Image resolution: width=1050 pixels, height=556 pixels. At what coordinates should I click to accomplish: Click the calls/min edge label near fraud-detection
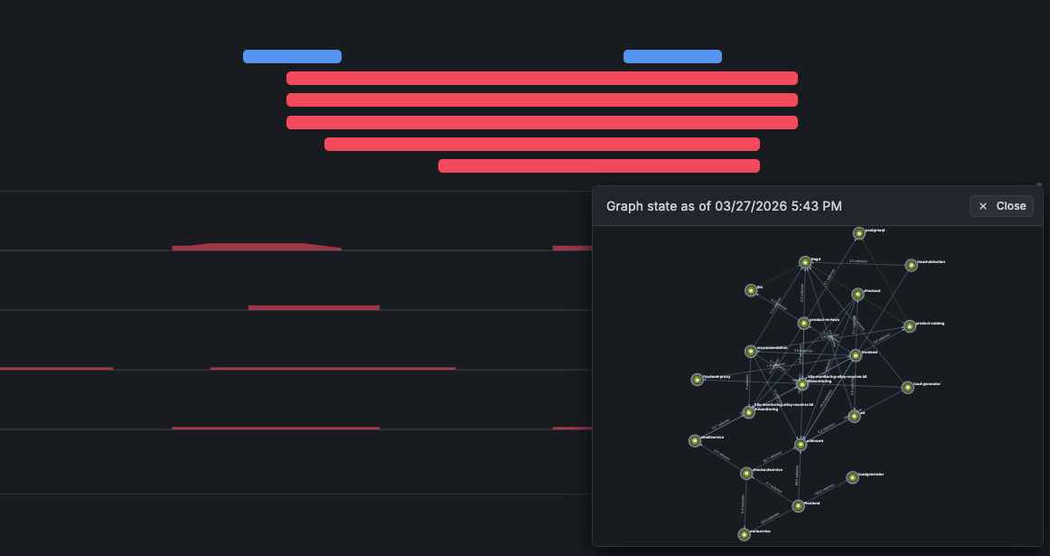coord(858,262)
